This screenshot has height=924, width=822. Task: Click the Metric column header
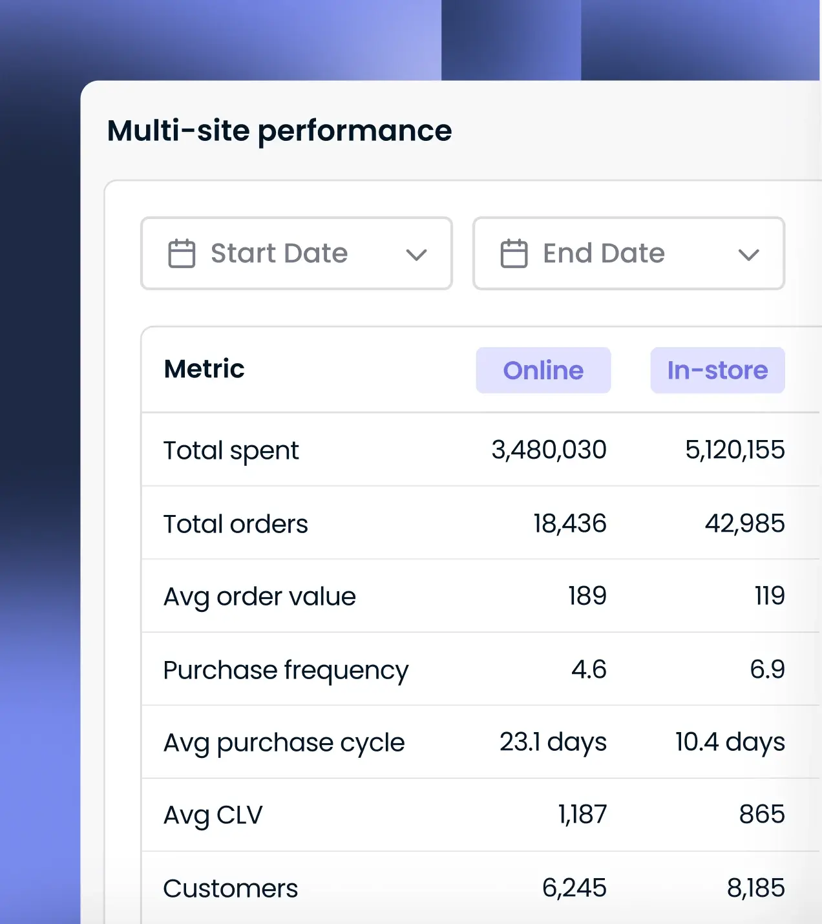[x=204, y=369]
